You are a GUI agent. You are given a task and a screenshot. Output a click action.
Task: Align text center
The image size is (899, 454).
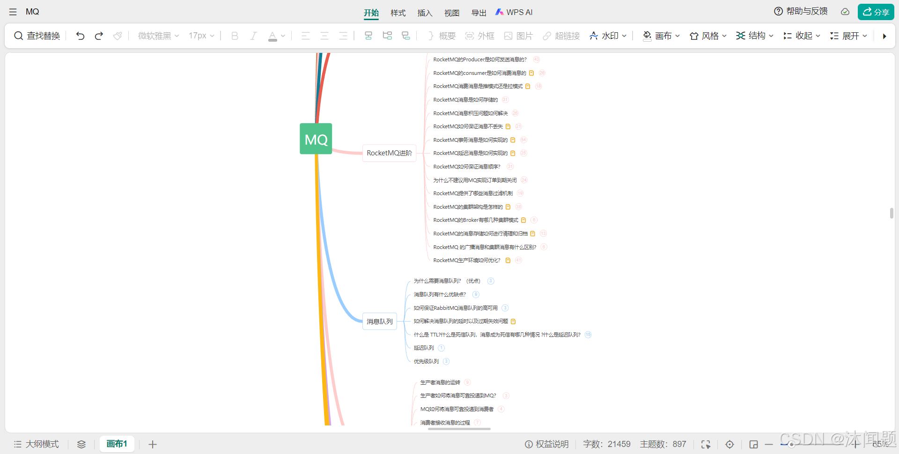324,36
